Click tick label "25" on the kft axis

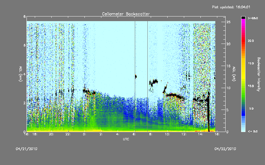tap(229, 22)
